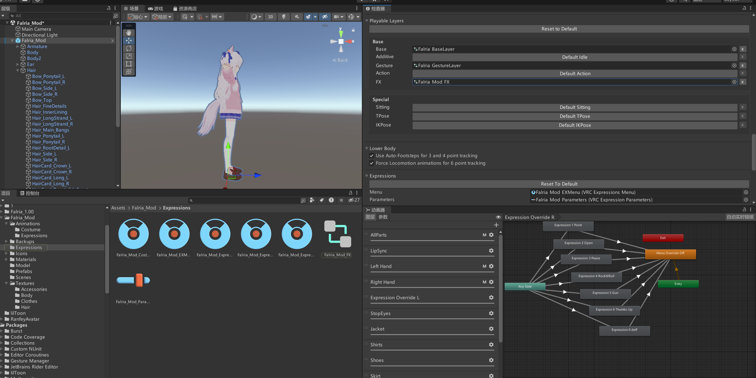The image size is (756, 378).
Task: Expand the Armature object
Action: click(18, 47)
